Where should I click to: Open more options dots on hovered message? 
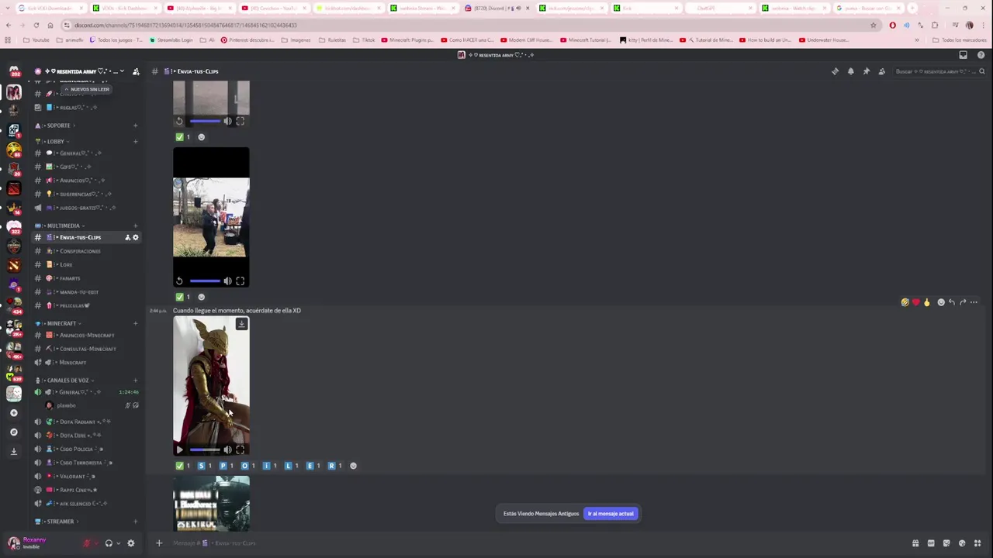[x=974, y=302]
